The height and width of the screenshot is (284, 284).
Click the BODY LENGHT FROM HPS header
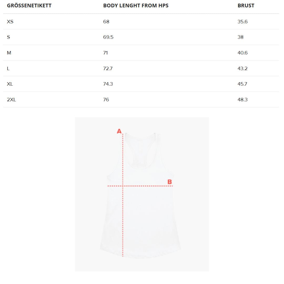click(x=136, y=6)
